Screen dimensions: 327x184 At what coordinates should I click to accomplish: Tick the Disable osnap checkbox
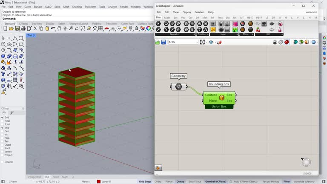[3, 162]
